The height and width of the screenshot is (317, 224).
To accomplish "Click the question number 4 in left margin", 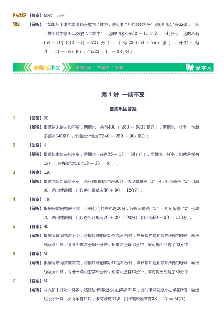I will (x=13, y=199).
